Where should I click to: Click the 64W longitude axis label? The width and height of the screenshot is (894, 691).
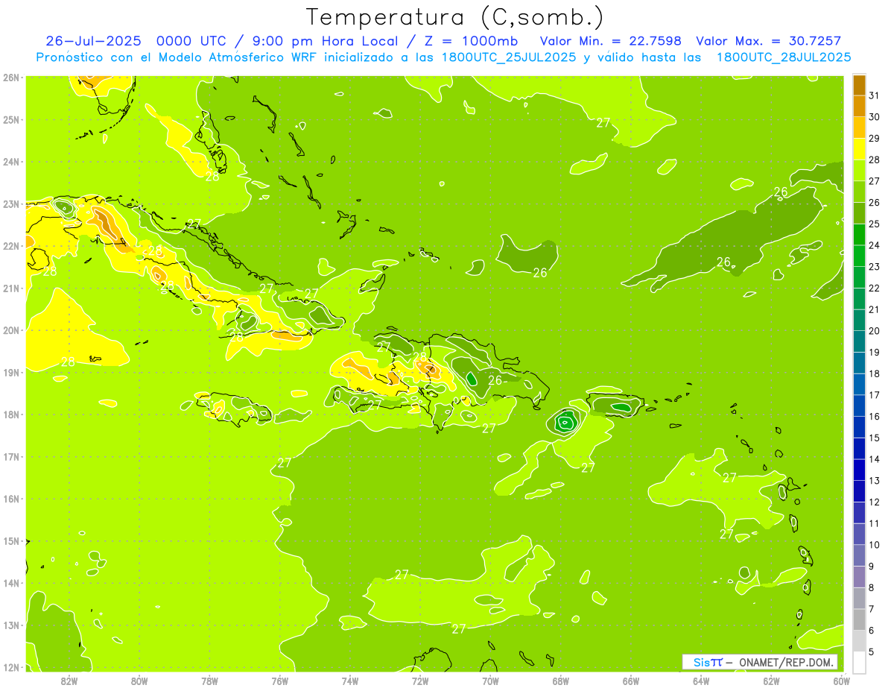[x=701, y=681]
